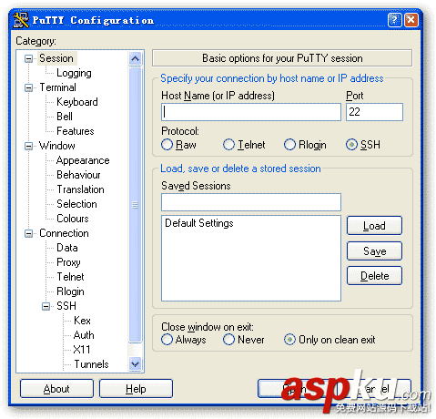
Task: Select the Session category
Action: [56, 58]
